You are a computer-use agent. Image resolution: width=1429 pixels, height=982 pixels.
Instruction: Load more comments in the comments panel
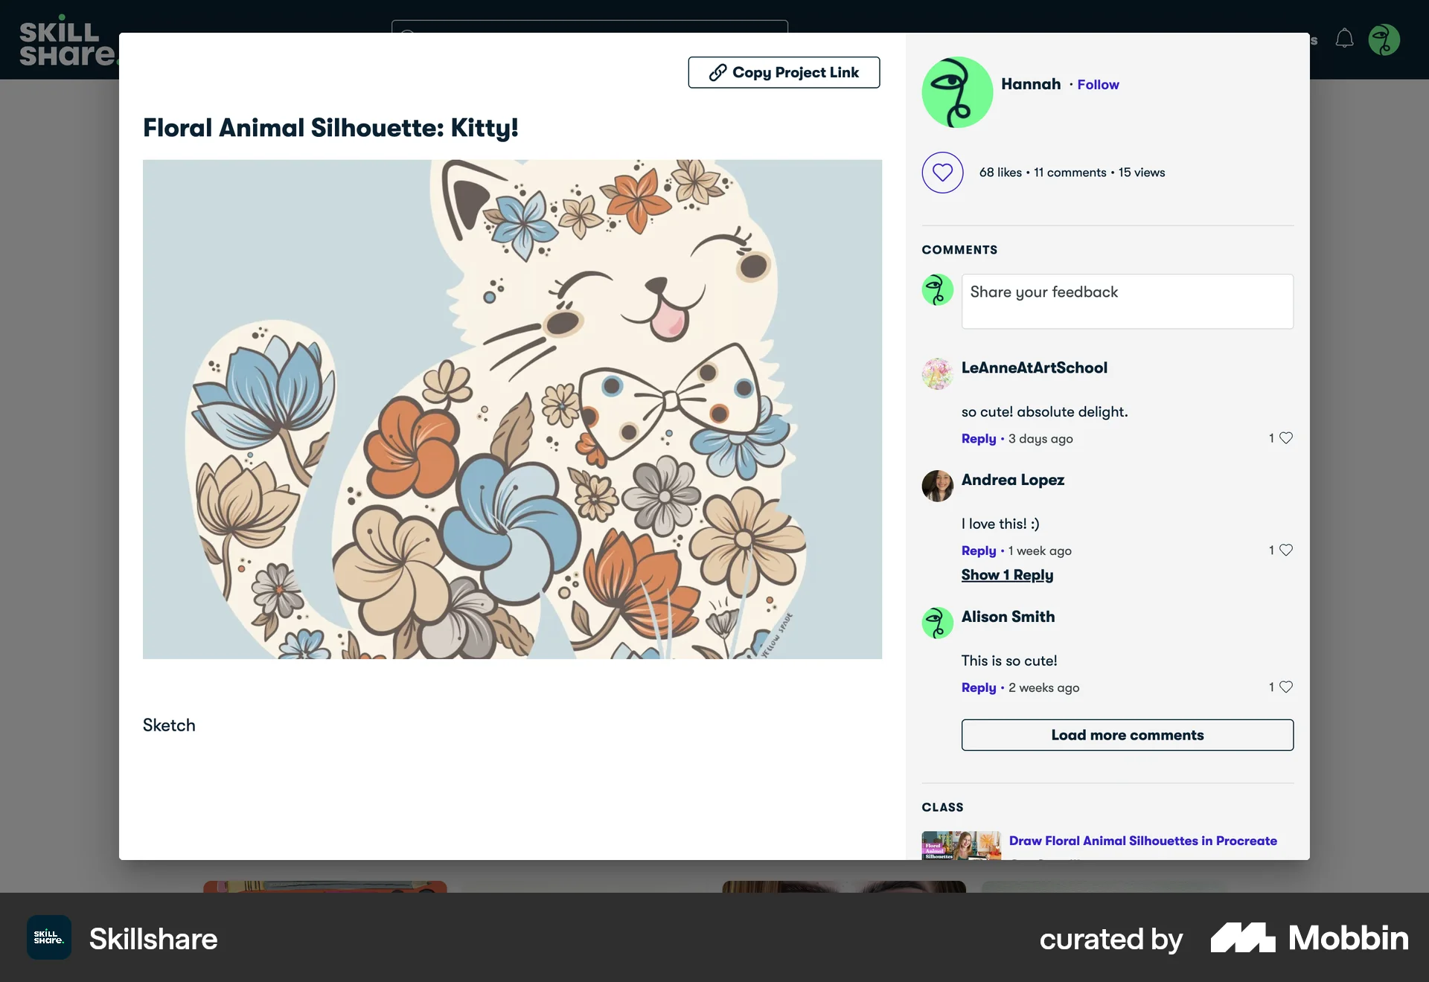[x=1127, y=735]
